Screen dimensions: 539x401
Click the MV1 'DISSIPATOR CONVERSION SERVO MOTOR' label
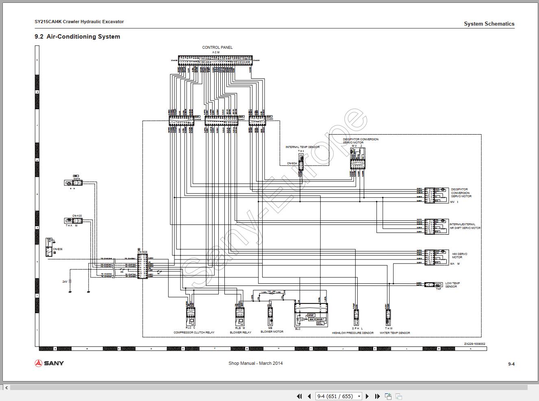click(461, 193)
